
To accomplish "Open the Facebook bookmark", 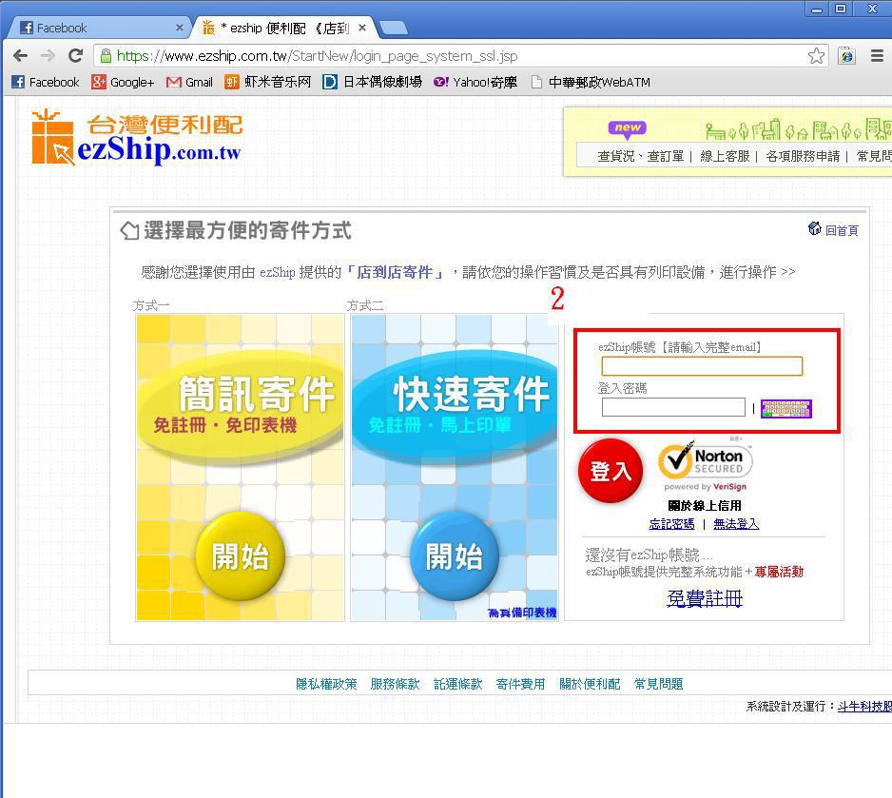I will 46,82.
